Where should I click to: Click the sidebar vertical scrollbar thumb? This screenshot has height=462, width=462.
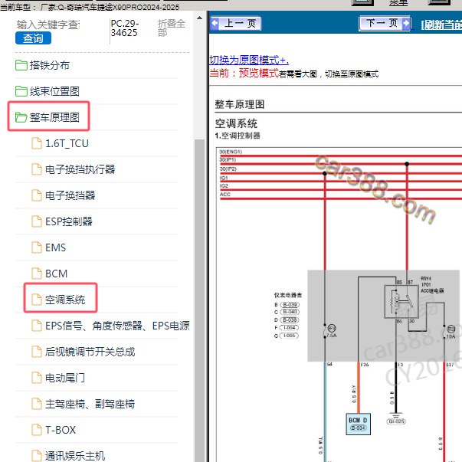tap(199, 300)
